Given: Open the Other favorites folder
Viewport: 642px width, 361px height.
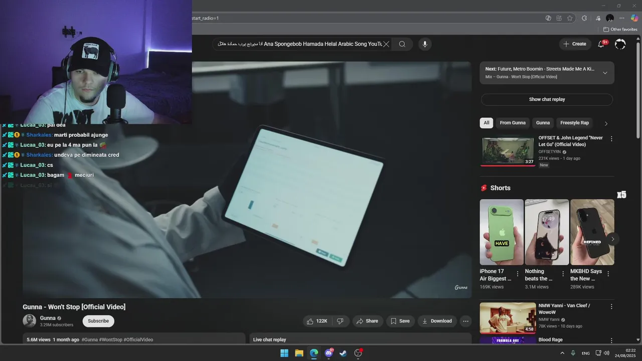Looking at the screenshot, I should click(x=620, y=30).
